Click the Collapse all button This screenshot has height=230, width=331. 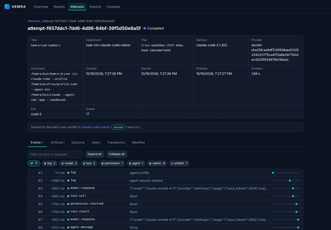[x=117, y=154]
